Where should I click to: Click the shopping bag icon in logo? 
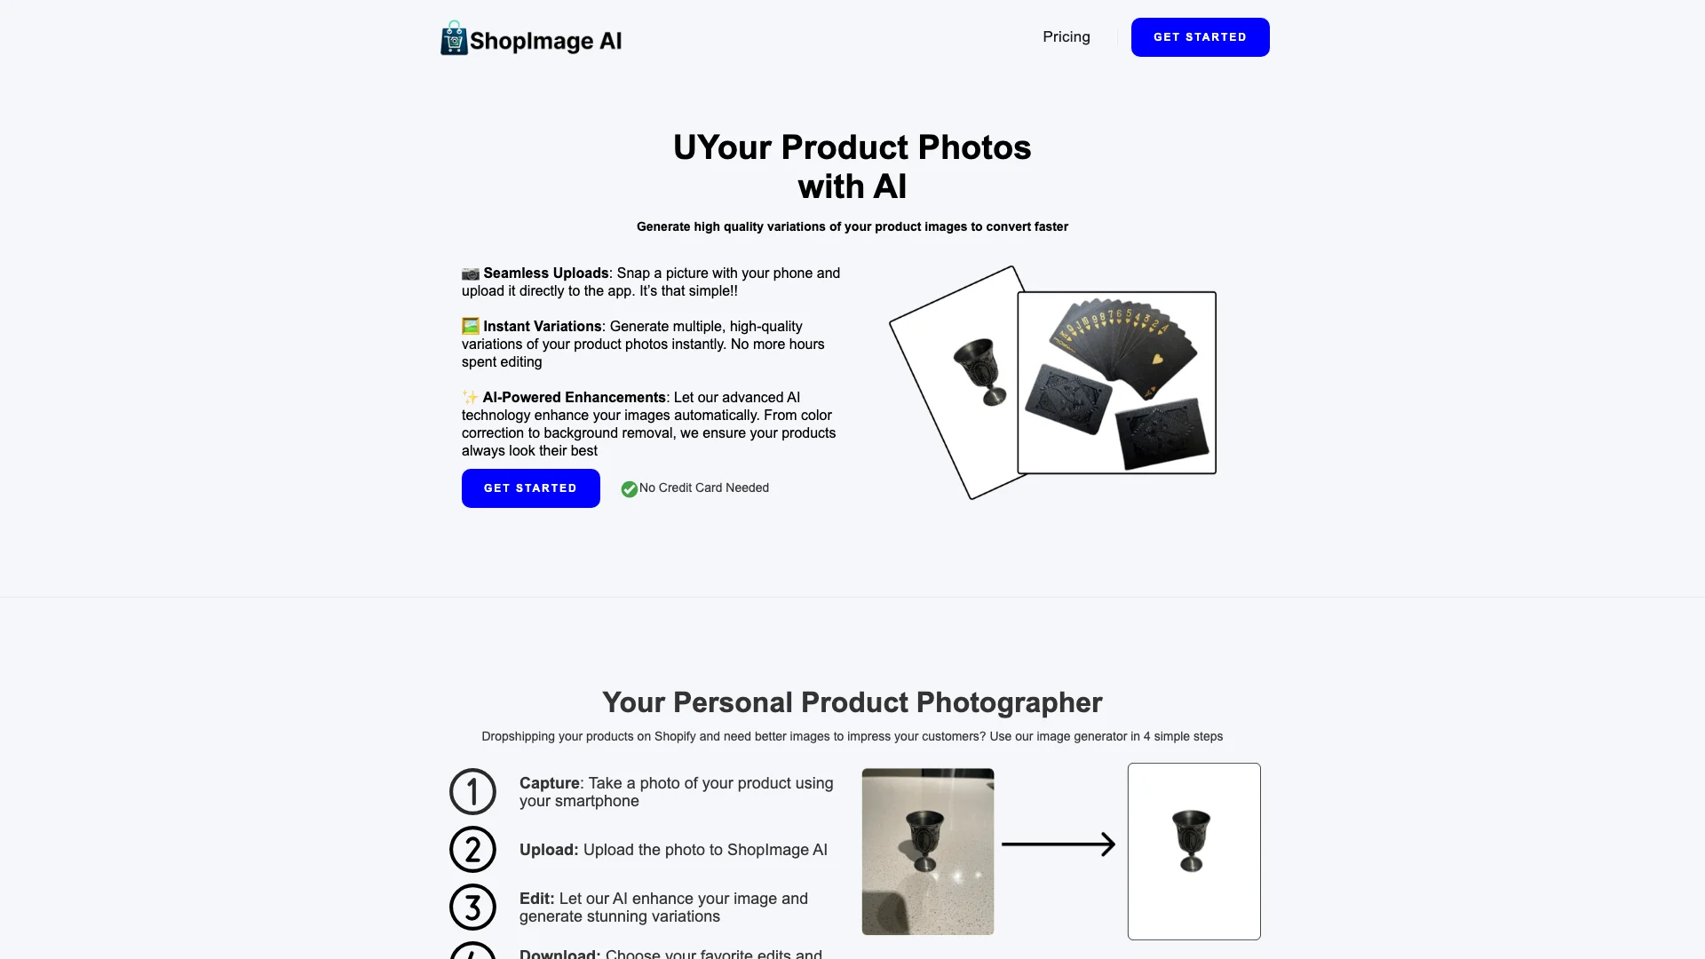tap(452, 39)
